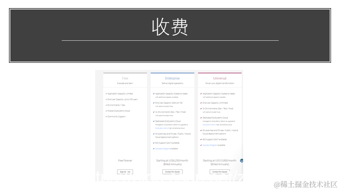This screenshot has width=340, height=191.
Task: Click 'Dedicated OutSystems Cloud' in Enterprise
Action: tap(168, 121)
